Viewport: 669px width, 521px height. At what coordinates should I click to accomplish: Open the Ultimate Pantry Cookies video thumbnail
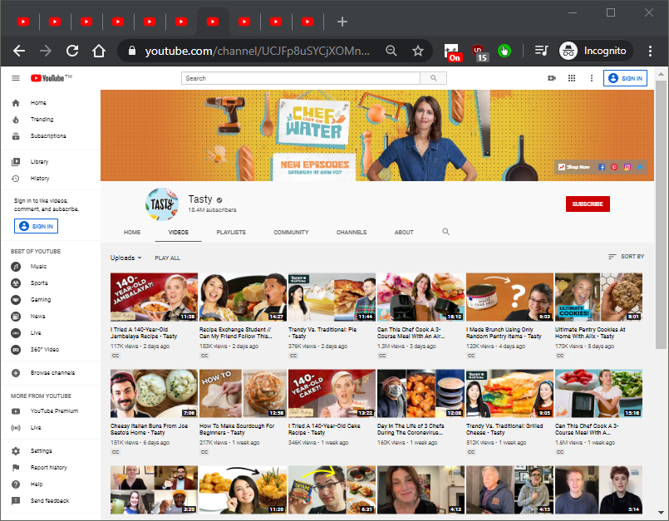(x=598, y=297)
